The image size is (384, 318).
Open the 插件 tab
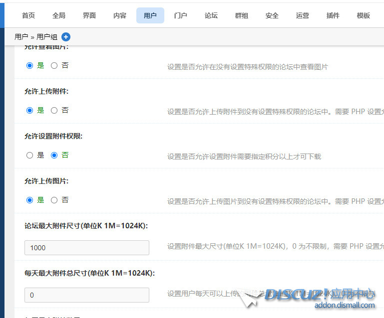333,15
